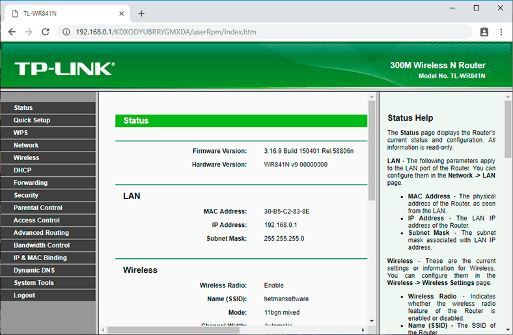Click the firmware version value 3.16.9 Build
Viewport: 513px width, 335px height.
tap(309, 151)
